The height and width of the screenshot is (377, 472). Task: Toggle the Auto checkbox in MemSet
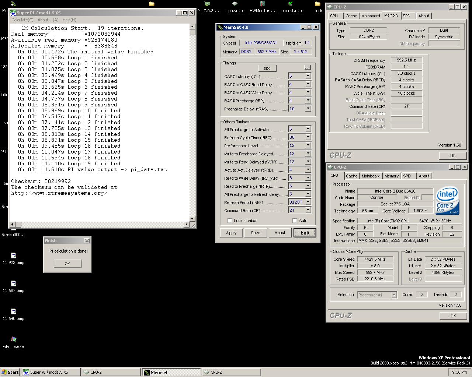tap(295, 221)
